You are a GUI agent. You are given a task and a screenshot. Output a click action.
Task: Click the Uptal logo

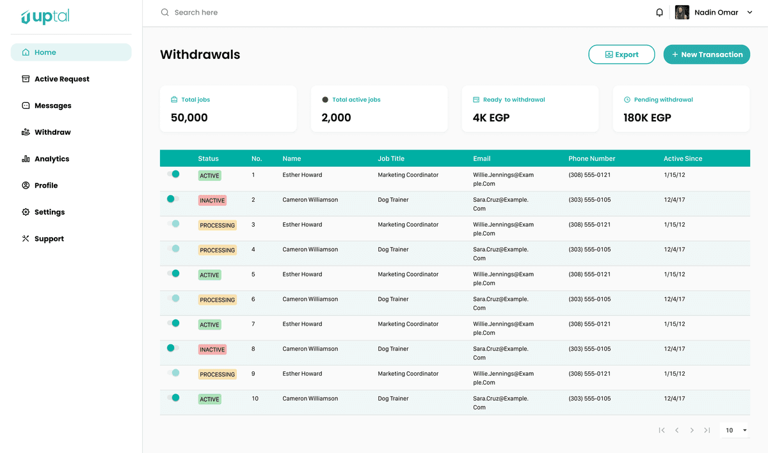[x=44, y=17]
